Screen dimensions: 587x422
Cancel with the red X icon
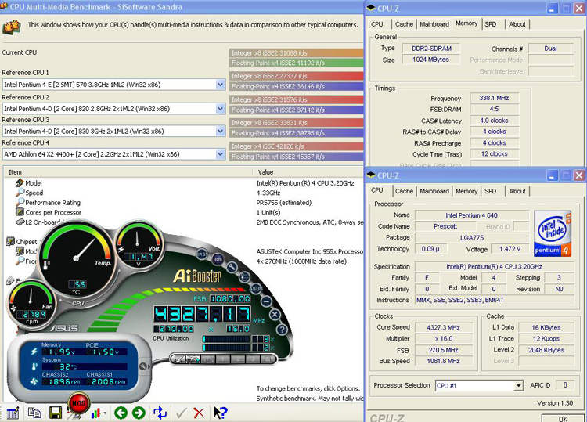[x=199, y=413]
